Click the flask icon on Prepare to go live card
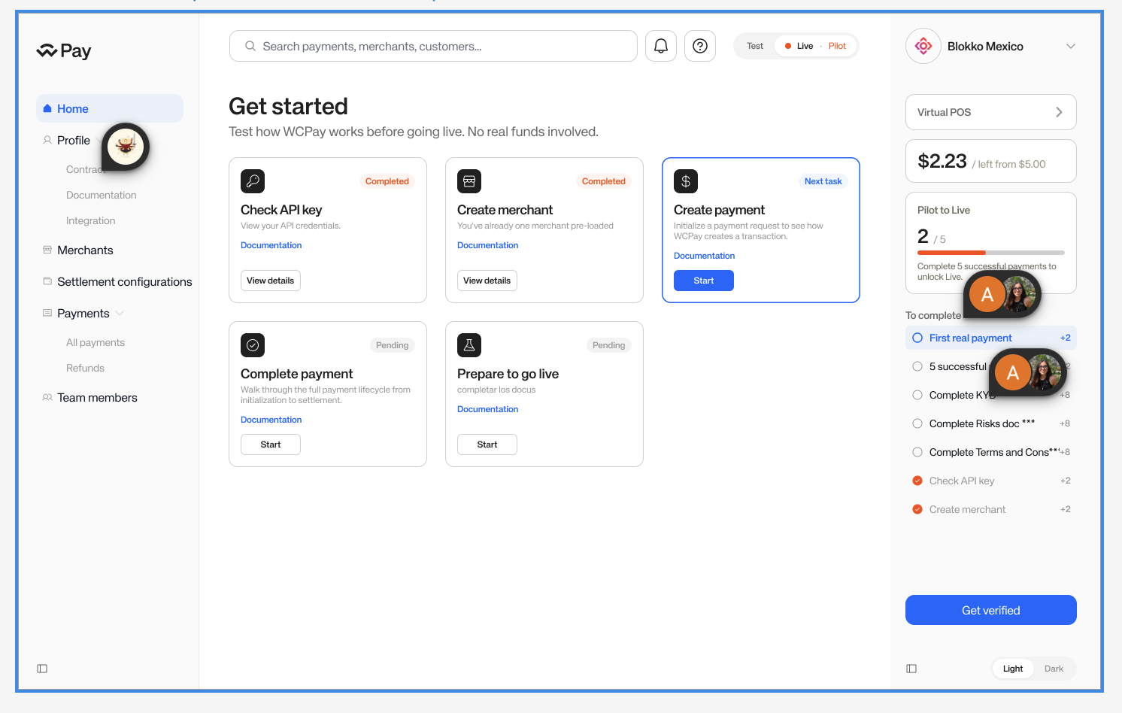The height and width of the screenshot is (713, 1122). tap(469, 345)
